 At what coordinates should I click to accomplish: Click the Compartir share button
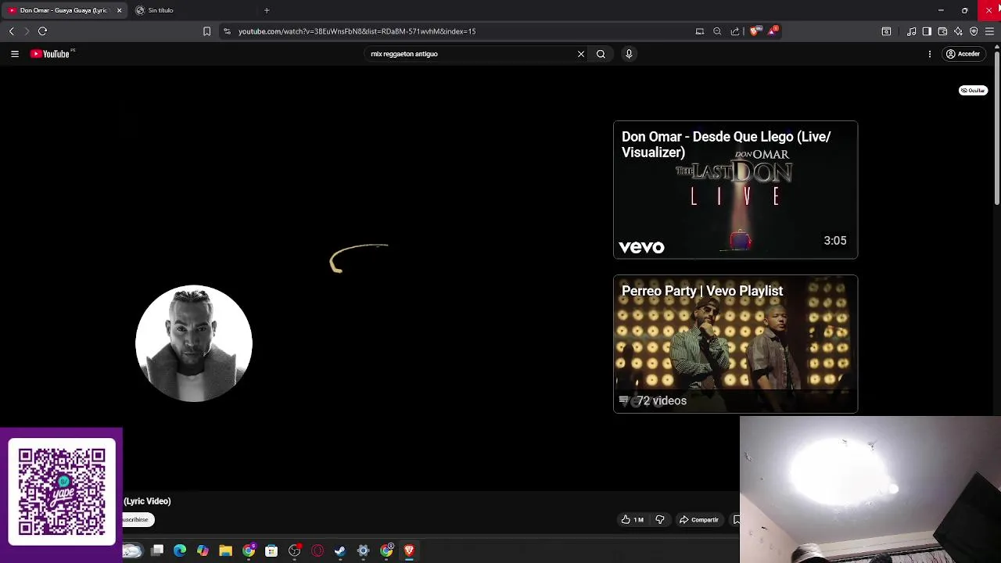[698, 520]
